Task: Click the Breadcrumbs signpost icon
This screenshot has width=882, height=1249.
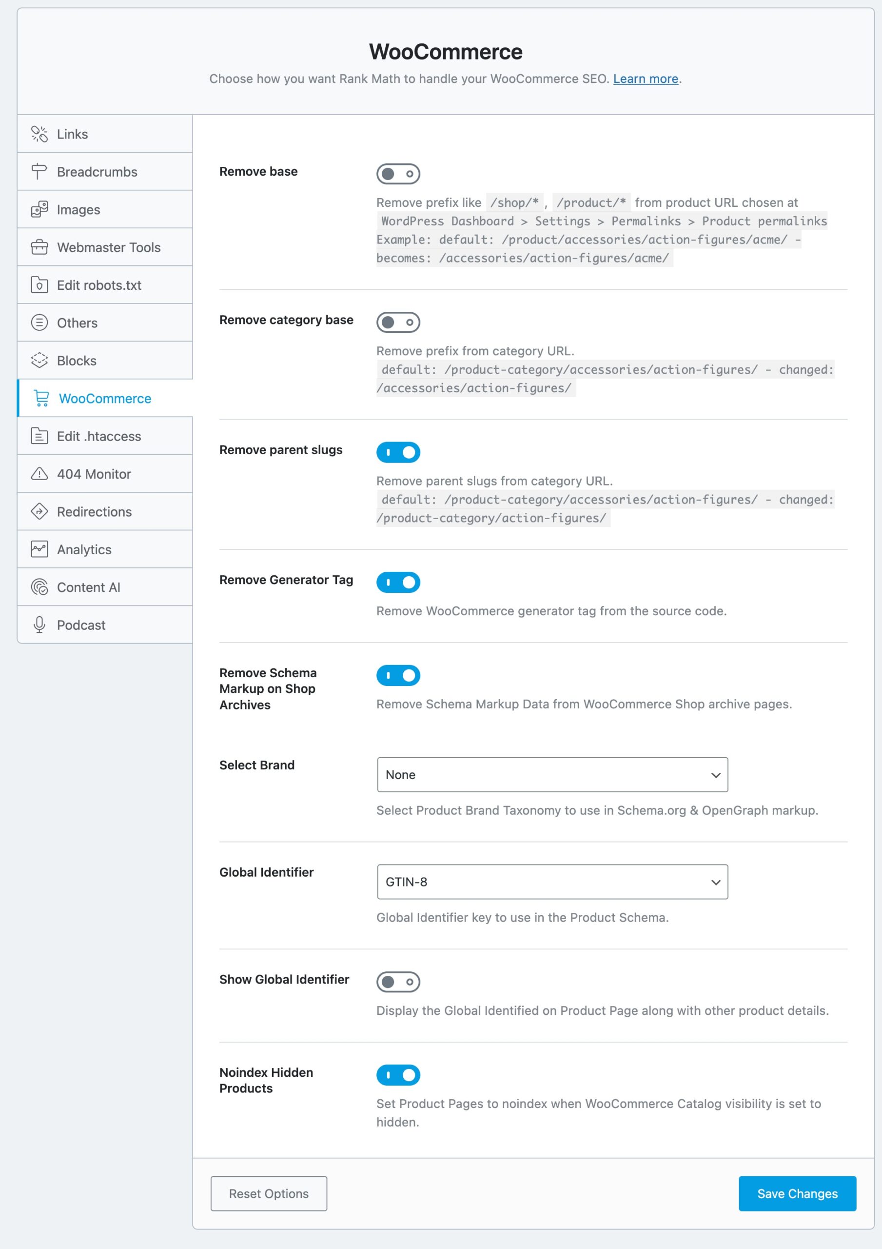Action: (39, 171)
